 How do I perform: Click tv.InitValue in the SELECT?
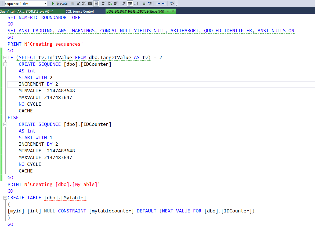[x=55, y=58]
